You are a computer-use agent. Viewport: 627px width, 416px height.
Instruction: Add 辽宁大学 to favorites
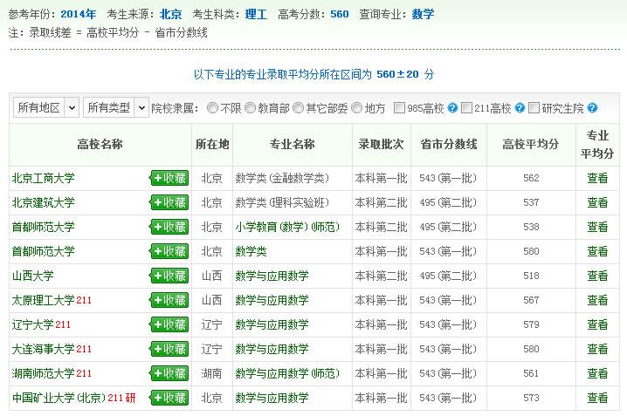(169, 324)
